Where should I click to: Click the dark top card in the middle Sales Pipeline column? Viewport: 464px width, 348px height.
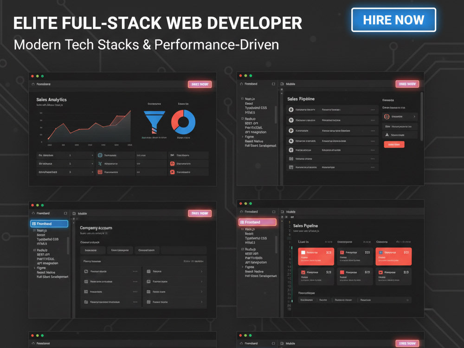[x=355, y=257]
